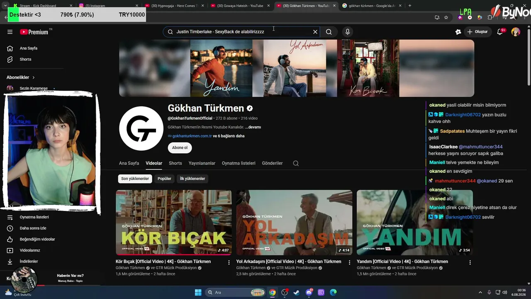Click the Windows taskbar search box

[235, 292]
